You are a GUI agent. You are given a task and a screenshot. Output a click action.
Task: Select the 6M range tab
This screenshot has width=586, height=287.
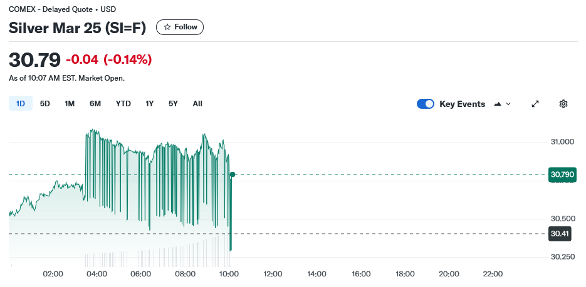click(95, 104)
